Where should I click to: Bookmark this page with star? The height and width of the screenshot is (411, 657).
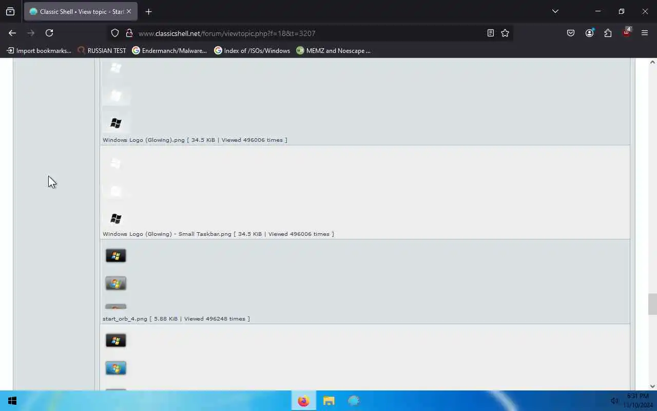pyautogui.click(x=505, y=33)
